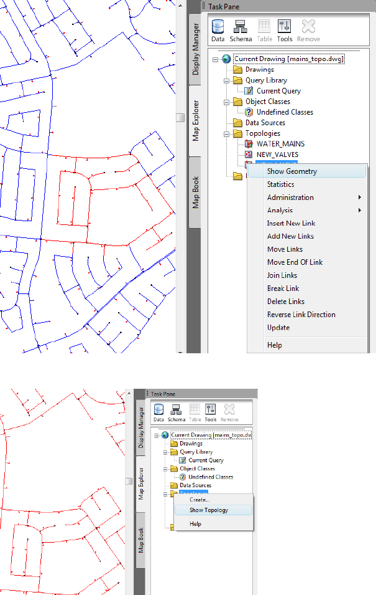Open the Administration submenu

[307, 198]
